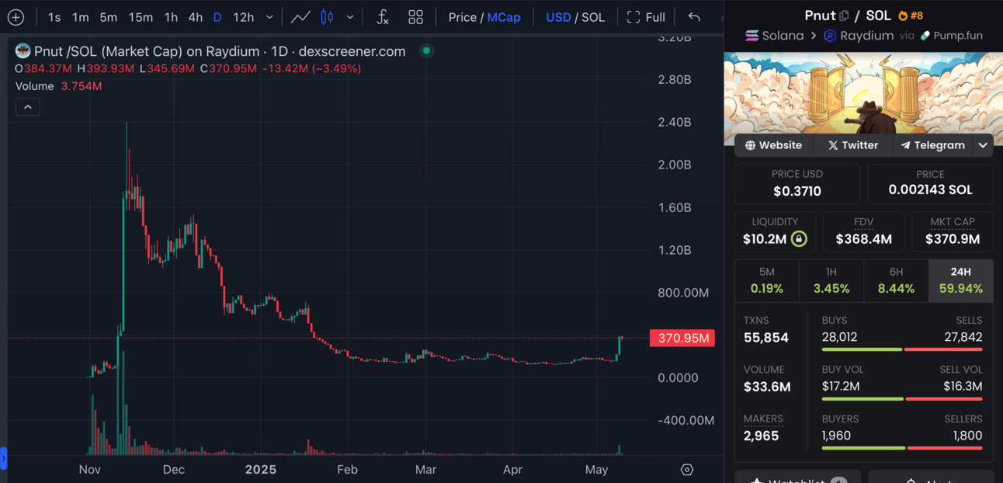Viewport: 1003px width, 483px height.
Task: Select the candlestick chart style icon
Action: 327,17
